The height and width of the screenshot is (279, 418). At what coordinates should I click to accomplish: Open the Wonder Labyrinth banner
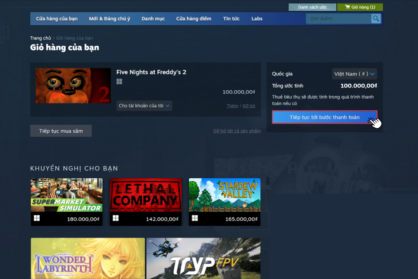(88, 258)
